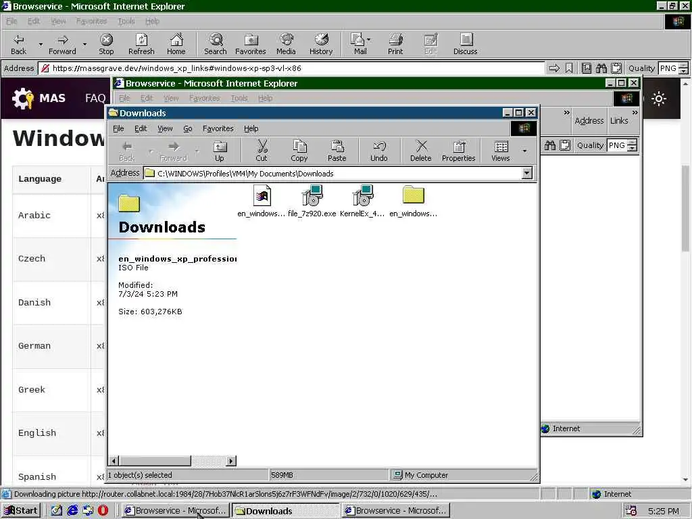Open the Go menu in Downloads window
The height and width of the screenshot is (519, 692).
(188, 128)
